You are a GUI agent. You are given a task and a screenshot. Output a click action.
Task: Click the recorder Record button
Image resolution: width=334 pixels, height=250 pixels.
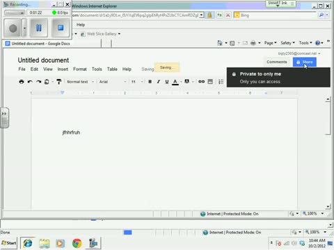(13, 28)
